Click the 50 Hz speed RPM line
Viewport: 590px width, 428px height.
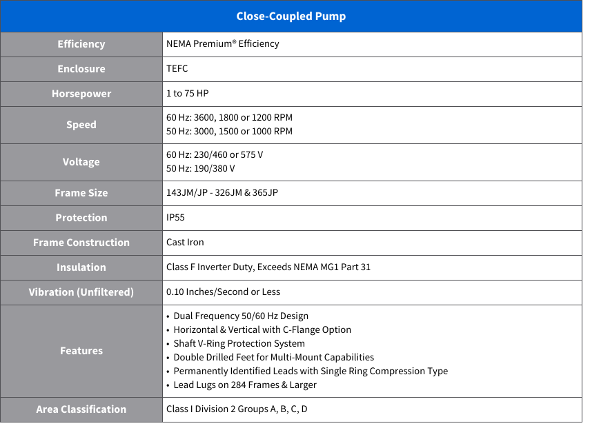[229, 132]
